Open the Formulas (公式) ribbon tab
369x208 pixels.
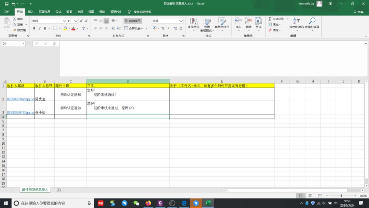tap(58, 12)
